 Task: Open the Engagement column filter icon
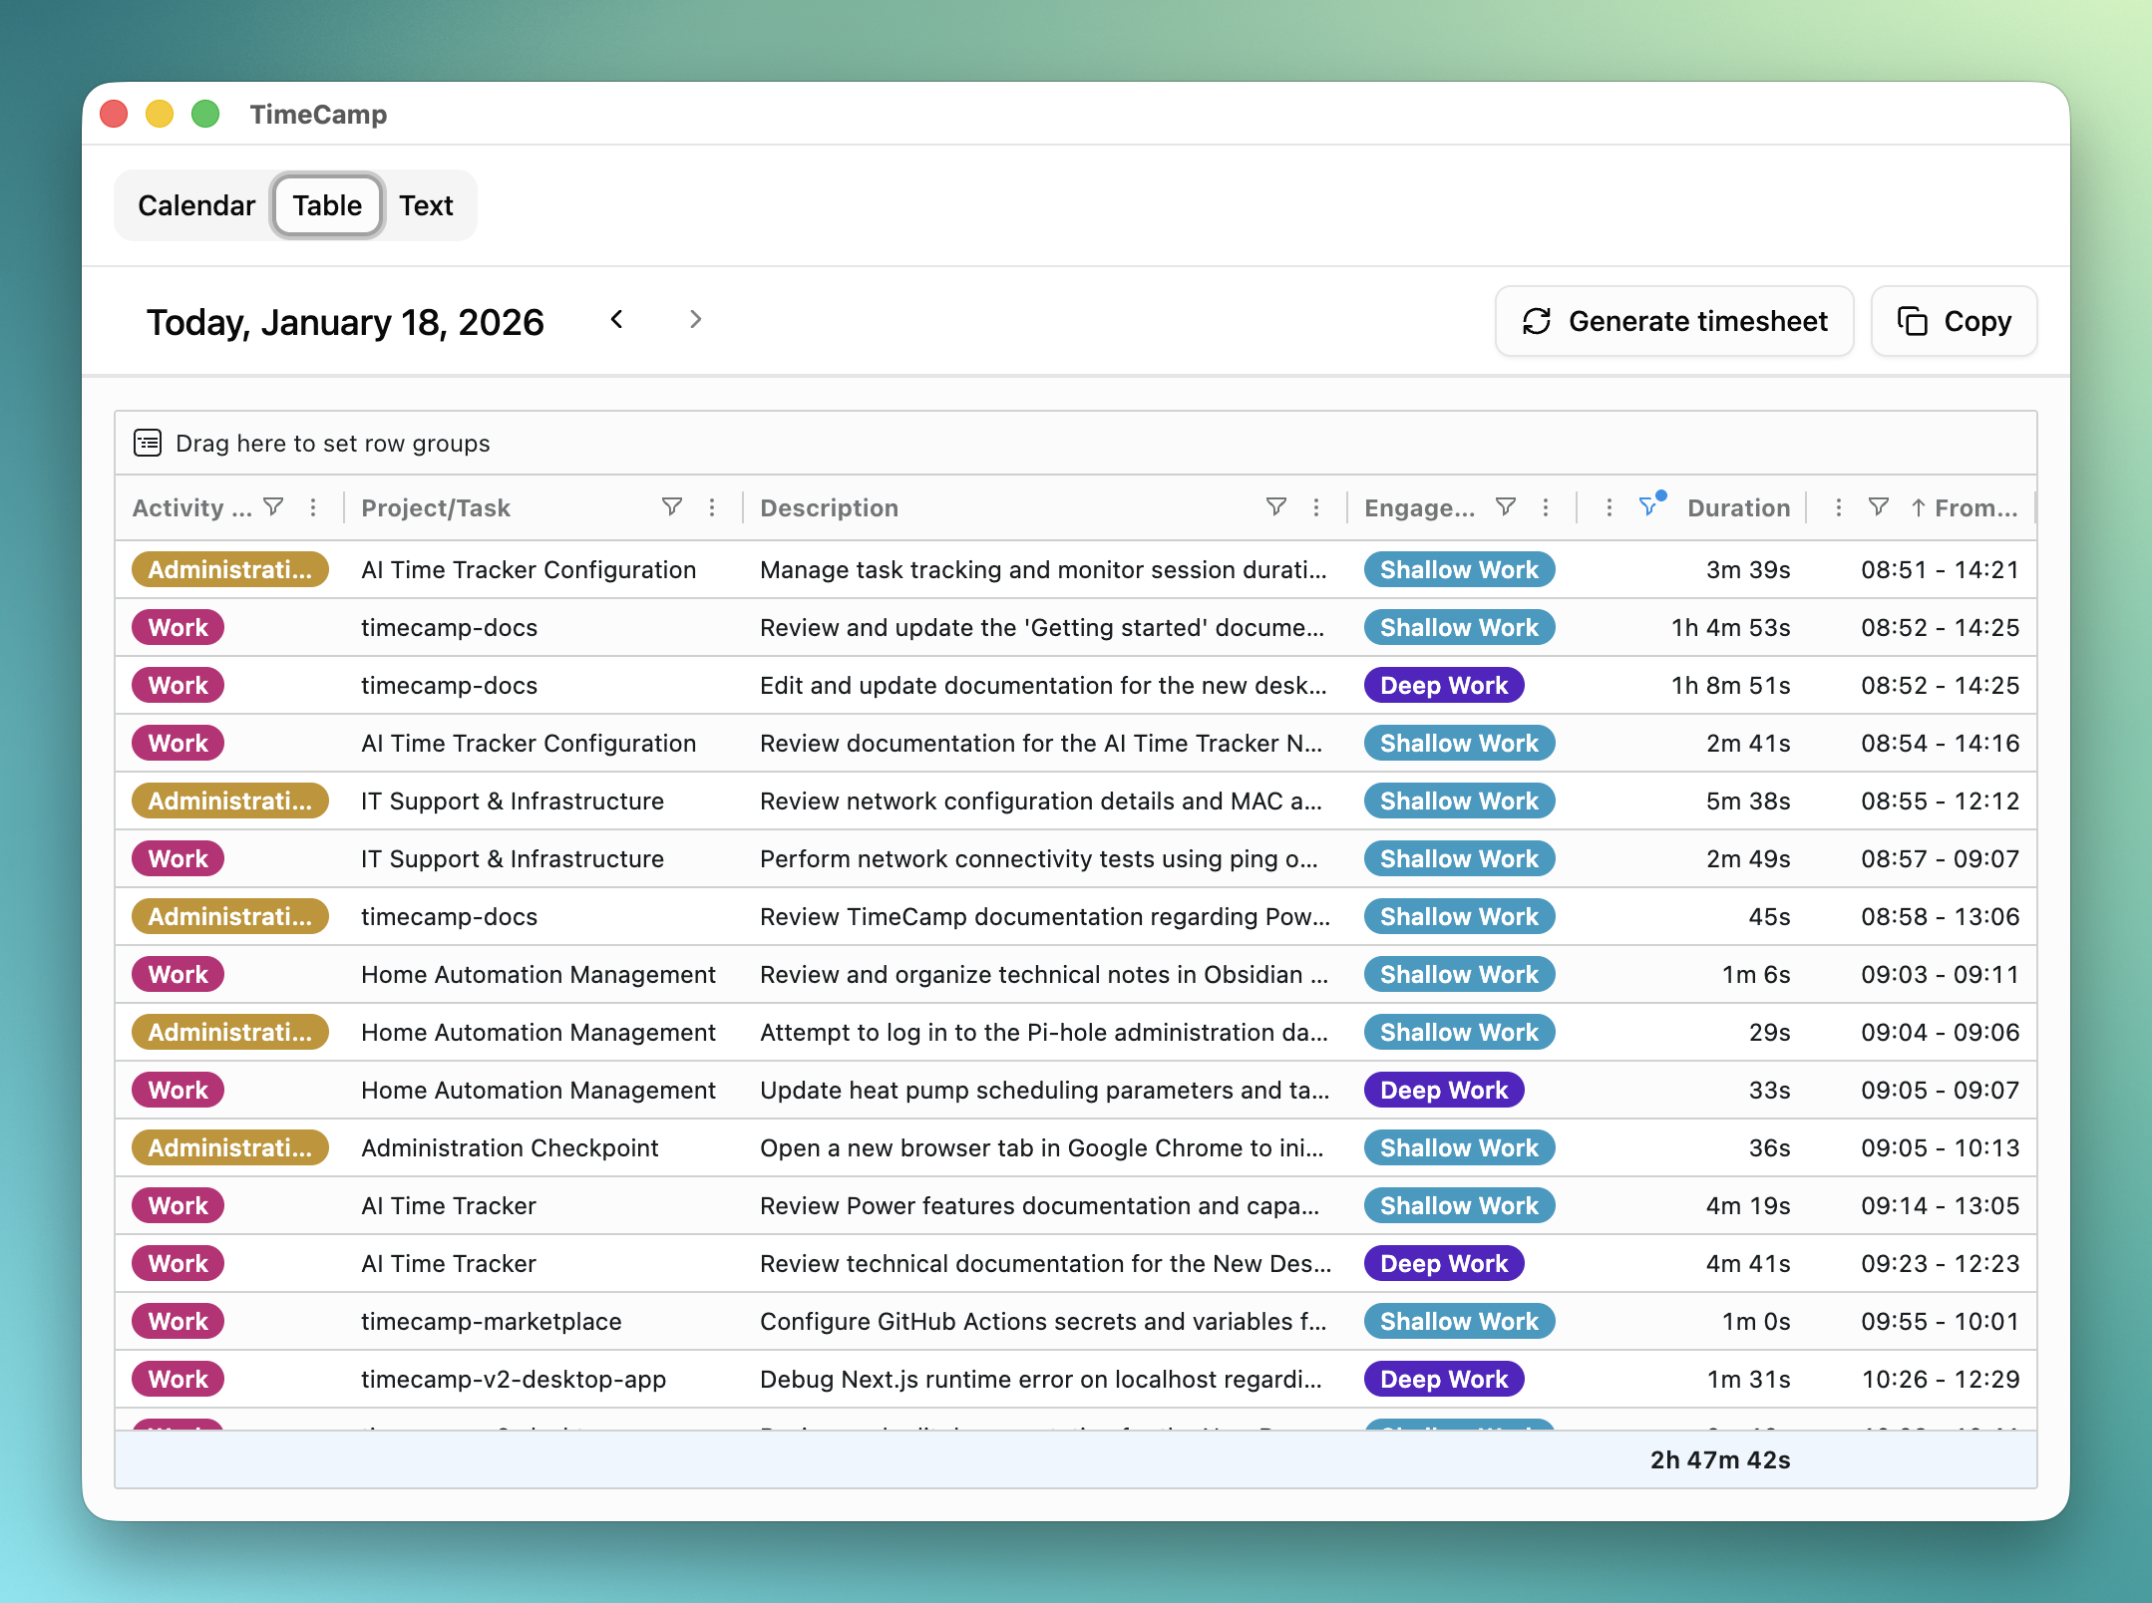(1506, 507)
